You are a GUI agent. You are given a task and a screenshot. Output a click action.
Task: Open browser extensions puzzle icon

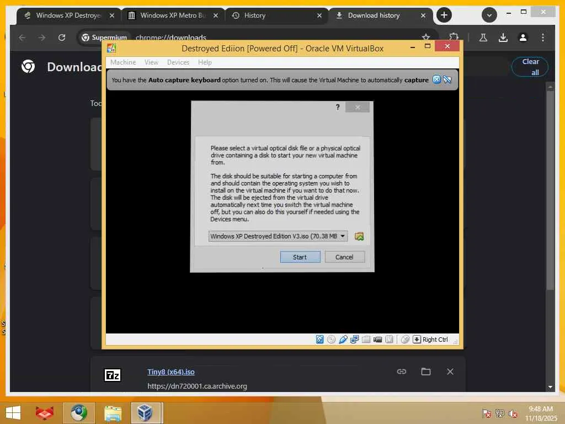454,37
